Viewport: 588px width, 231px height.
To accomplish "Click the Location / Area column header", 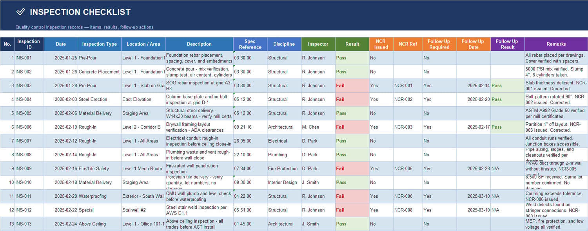I will 143,44.
